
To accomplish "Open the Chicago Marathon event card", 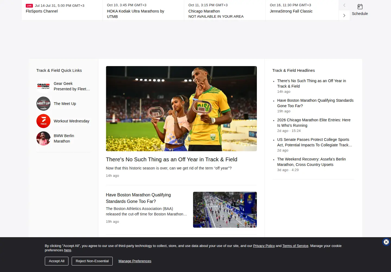I will (225, 10).
